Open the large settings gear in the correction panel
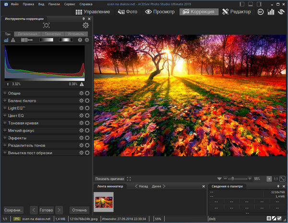The image size is (288, 223). tap(85, 25)
